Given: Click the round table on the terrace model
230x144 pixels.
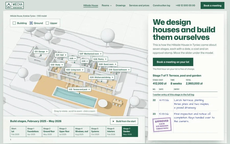Looking at the screenshot, I should point(103,103).
